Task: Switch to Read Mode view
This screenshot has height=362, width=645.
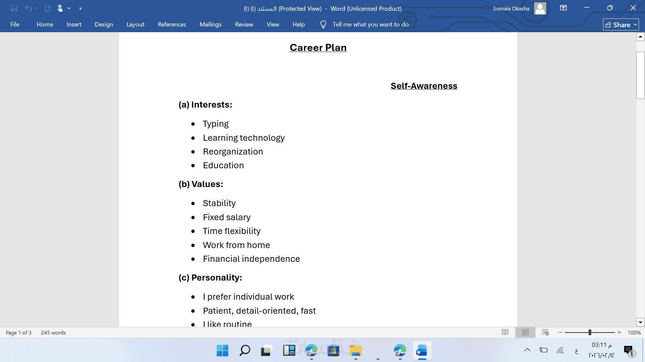Action: point(505,333)
